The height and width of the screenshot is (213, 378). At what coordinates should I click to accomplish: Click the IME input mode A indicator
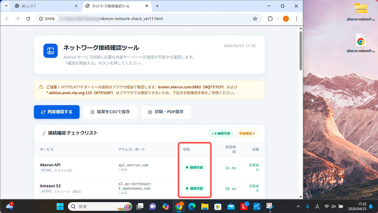point(317,207)
